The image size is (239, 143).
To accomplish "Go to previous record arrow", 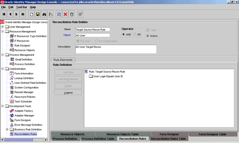I will pyautogui.click(x=10, y=14).
